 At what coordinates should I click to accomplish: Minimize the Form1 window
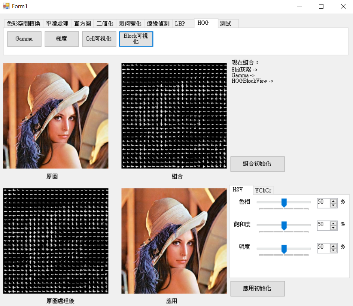coord(299,6)
